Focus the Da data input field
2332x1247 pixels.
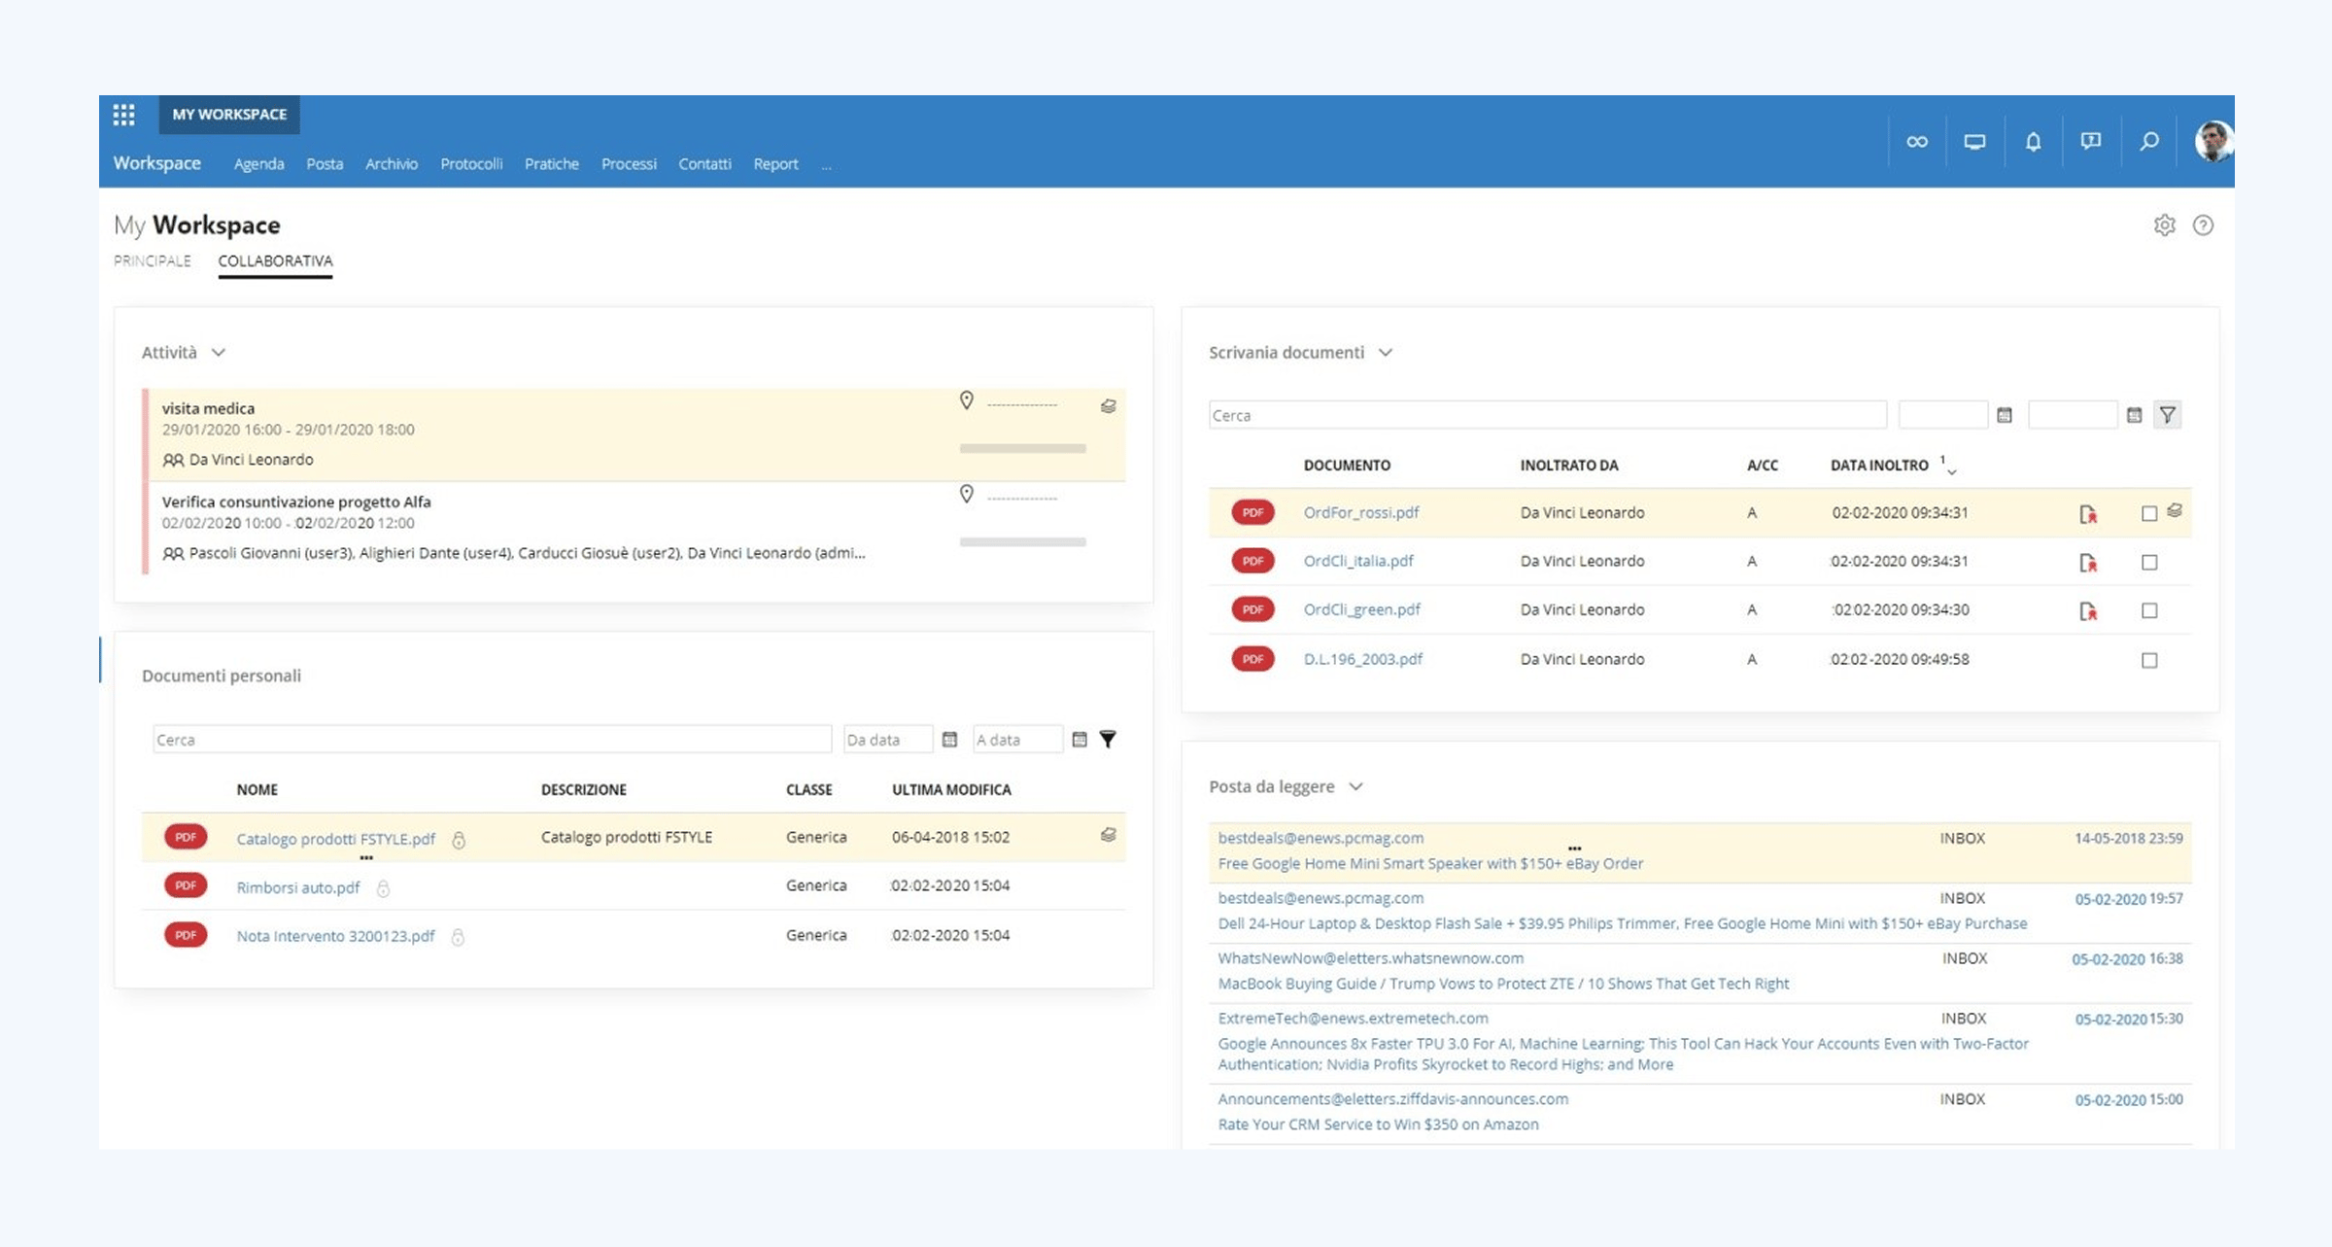888,740
